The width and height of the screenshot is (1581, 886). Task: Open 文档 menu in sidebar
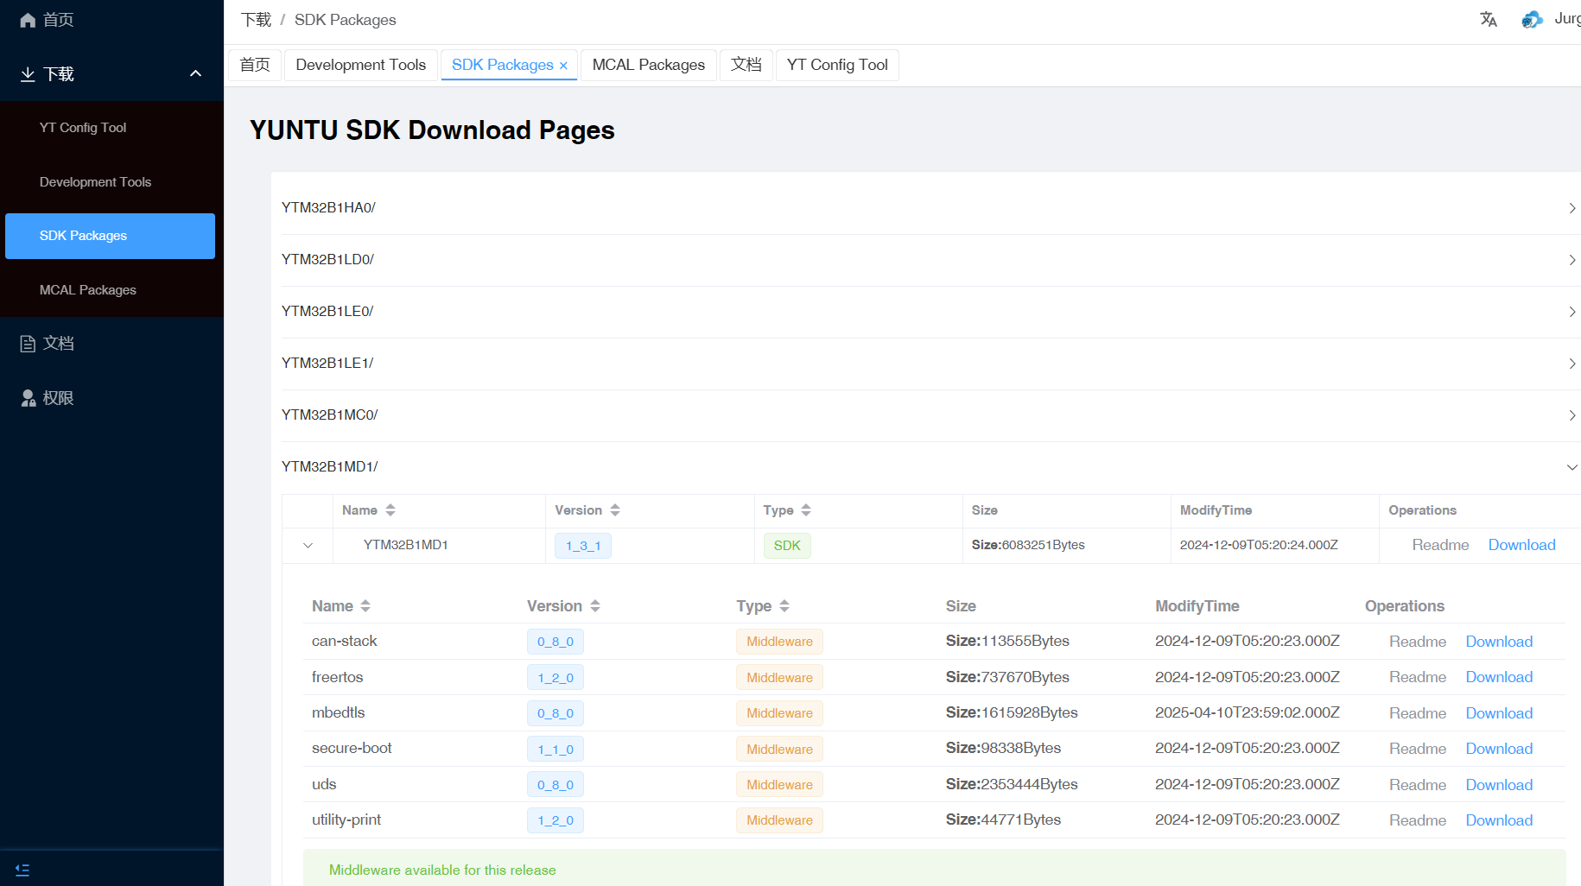pos(111,344)
